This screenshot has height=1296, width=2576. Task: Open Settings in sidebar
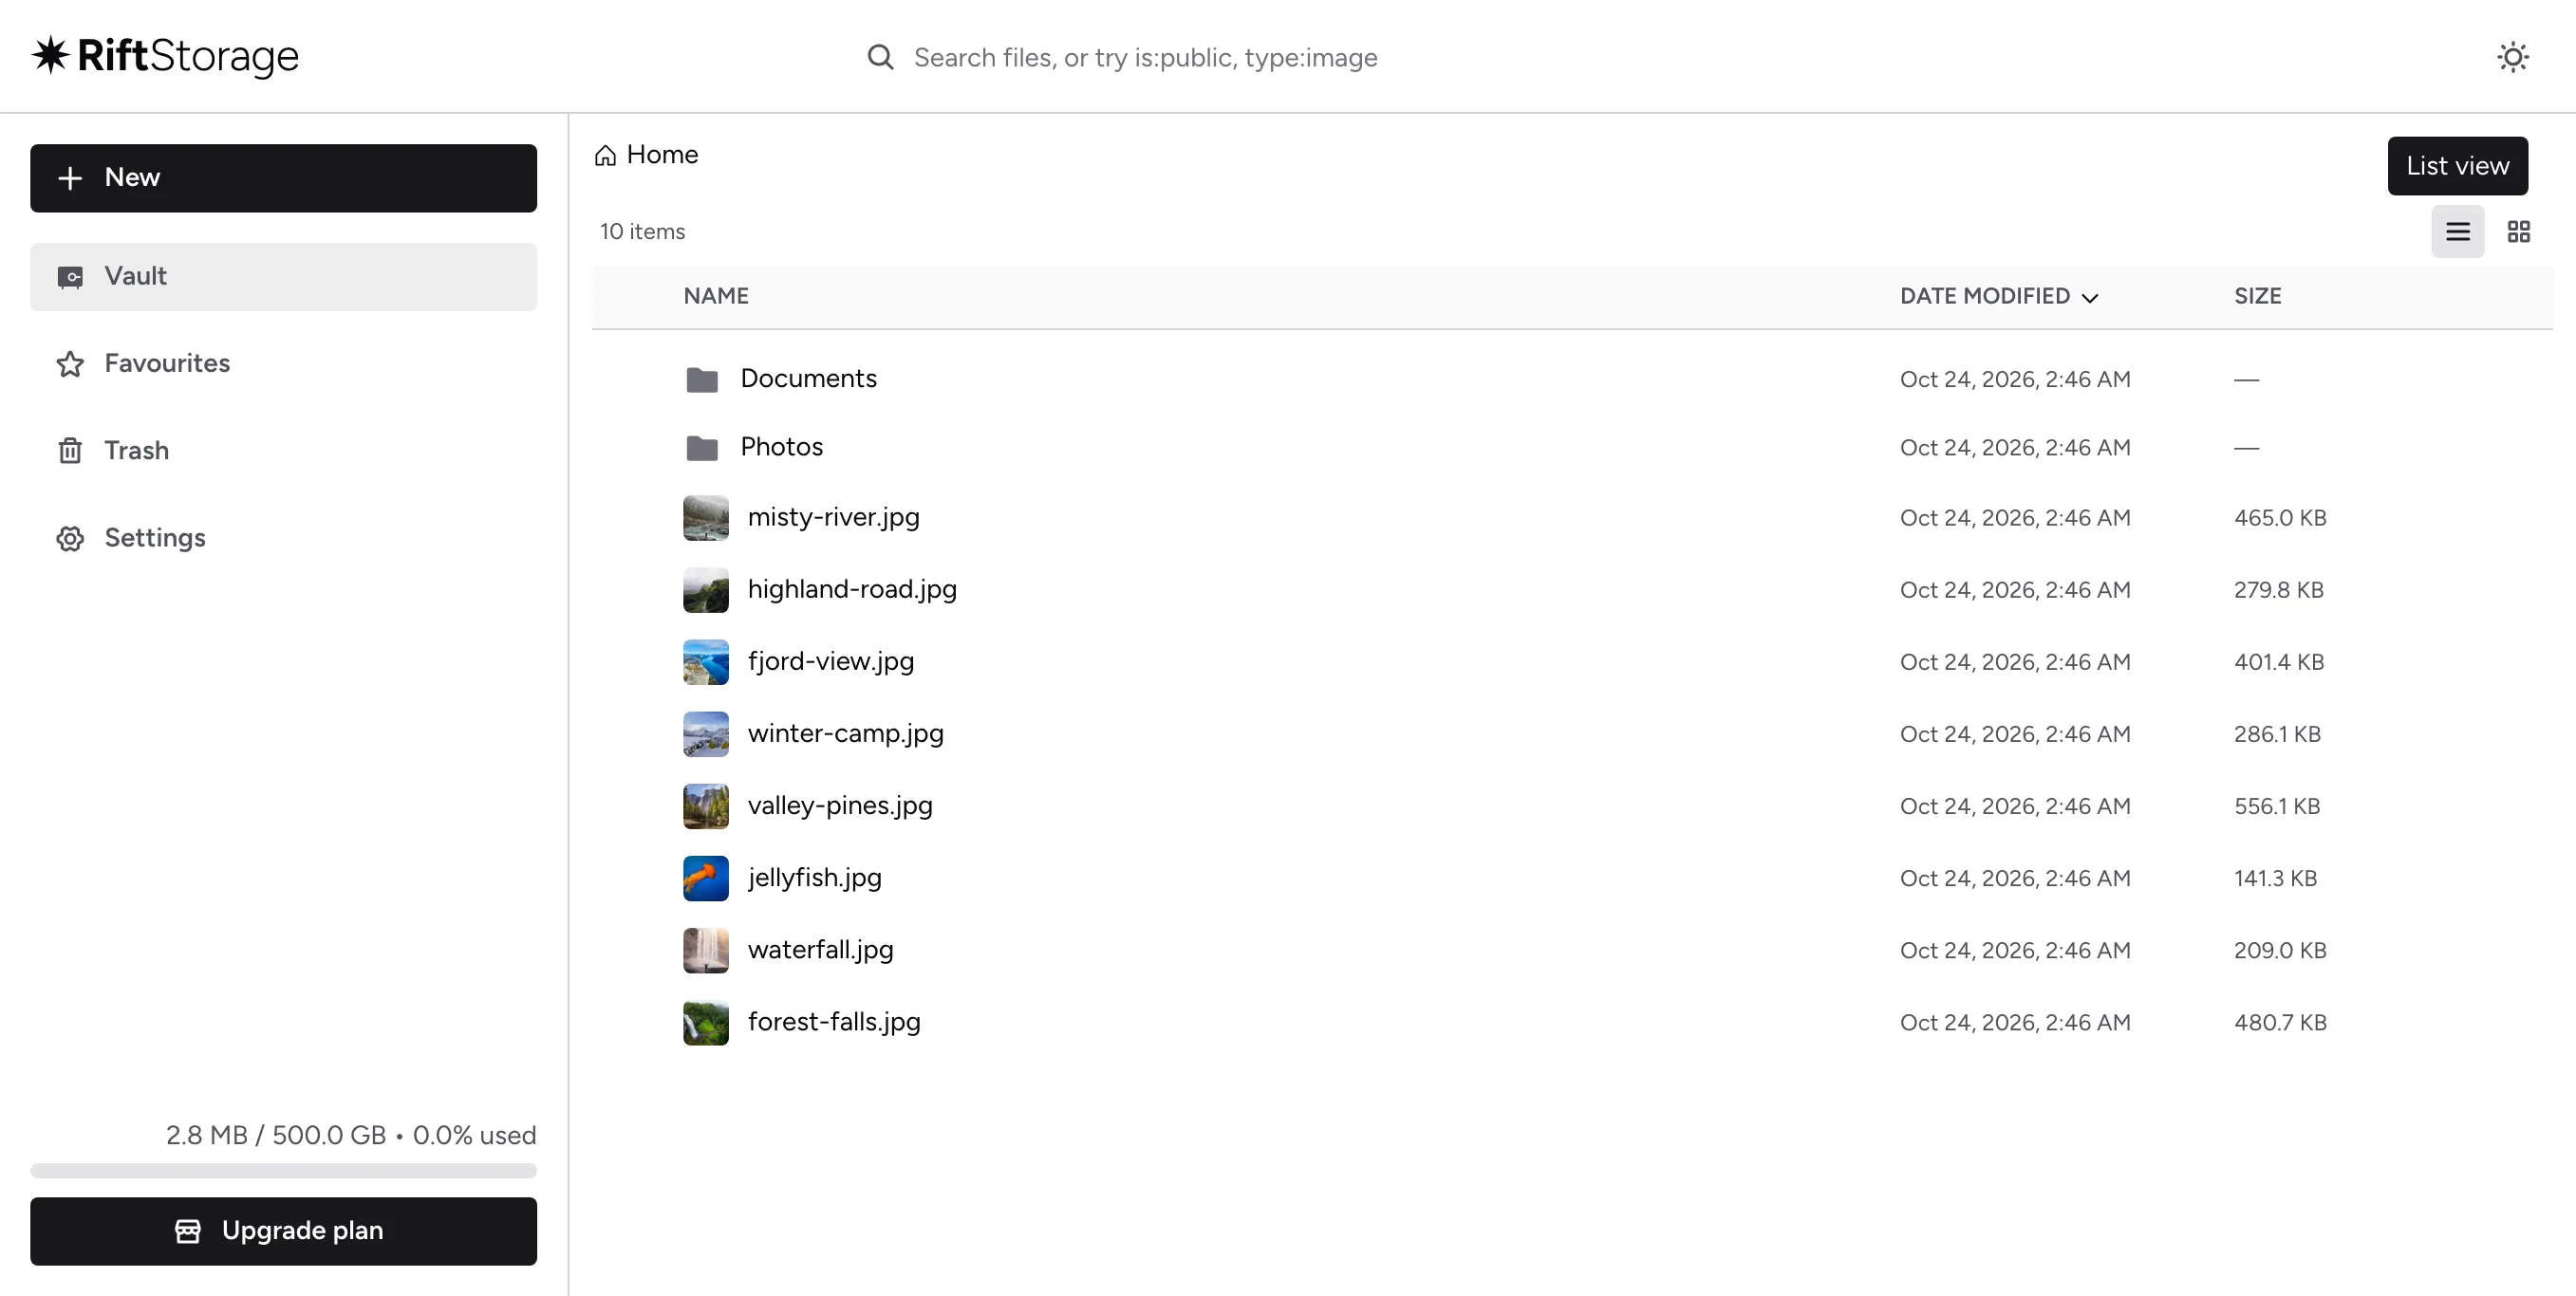point(283,538)
